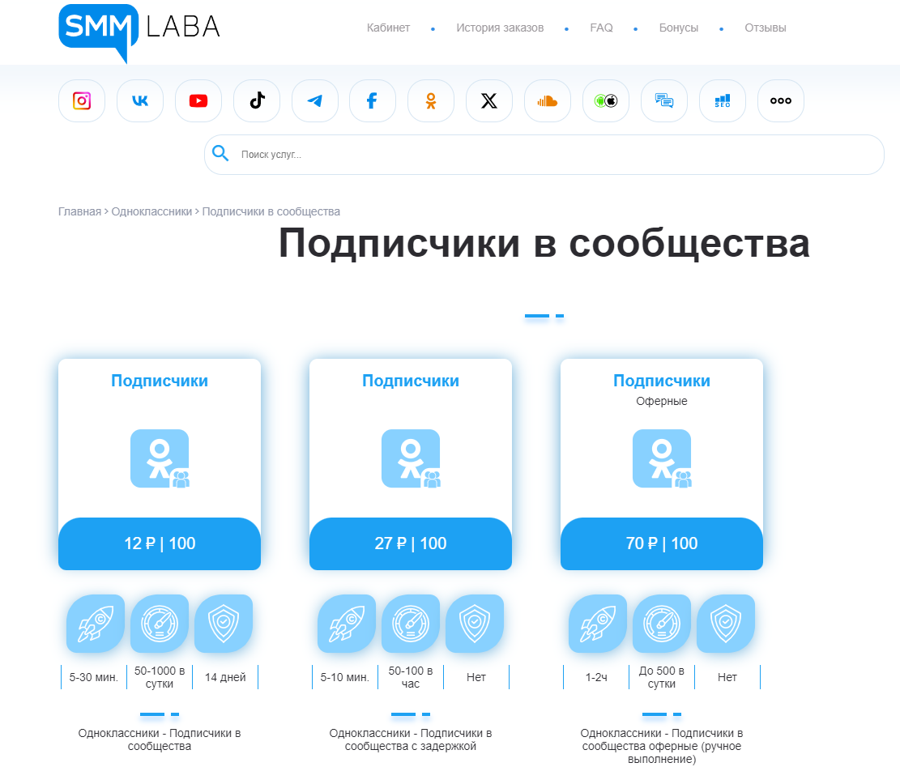Select the Facebook services icon

click(373, 101)
